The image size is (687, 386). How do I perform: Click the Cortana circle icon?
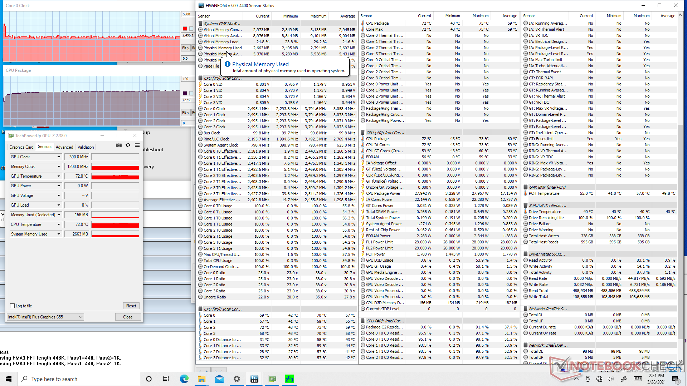coord(149,379)
